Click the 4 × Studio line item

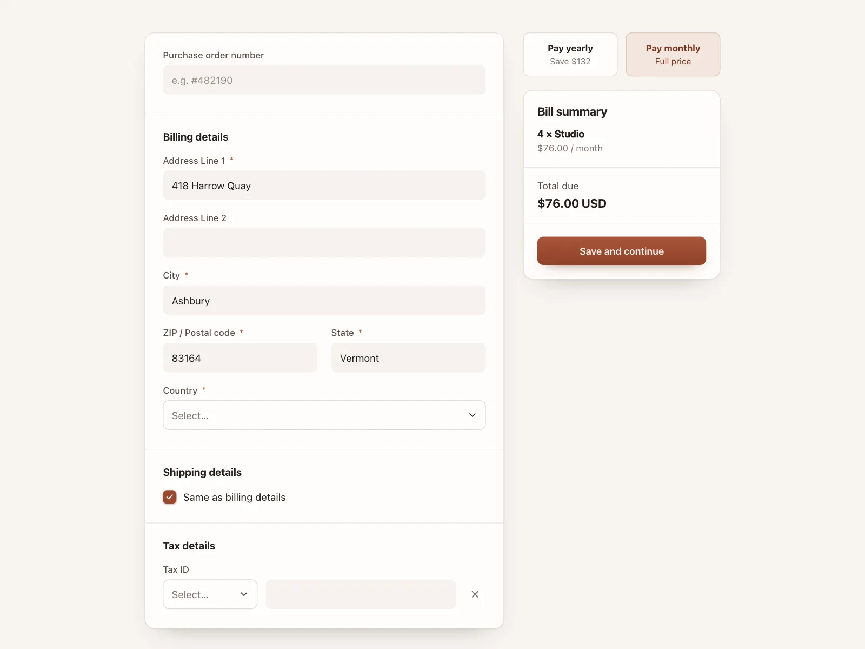[561, 134]
